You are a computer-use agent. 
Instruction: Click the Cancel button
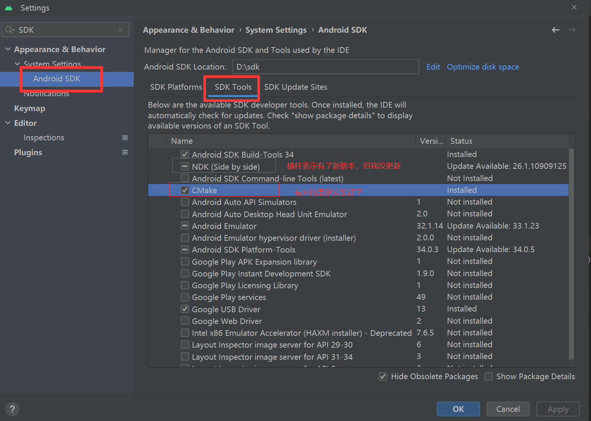[x=508, y=409]
